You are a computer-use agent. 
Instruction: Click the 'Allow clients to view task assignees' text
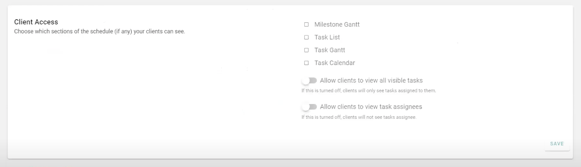tap(371, 107)
